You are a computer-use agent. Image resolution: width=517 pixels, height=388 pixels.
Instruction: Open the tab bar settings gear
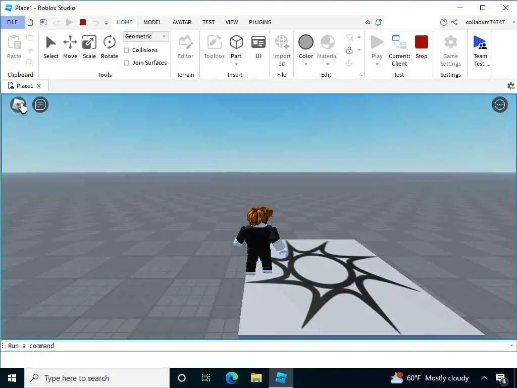coord(511,86)
